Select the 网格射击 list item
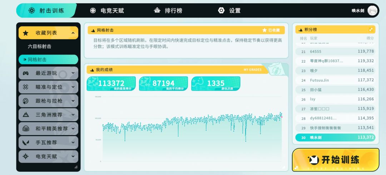 (48, 60)
